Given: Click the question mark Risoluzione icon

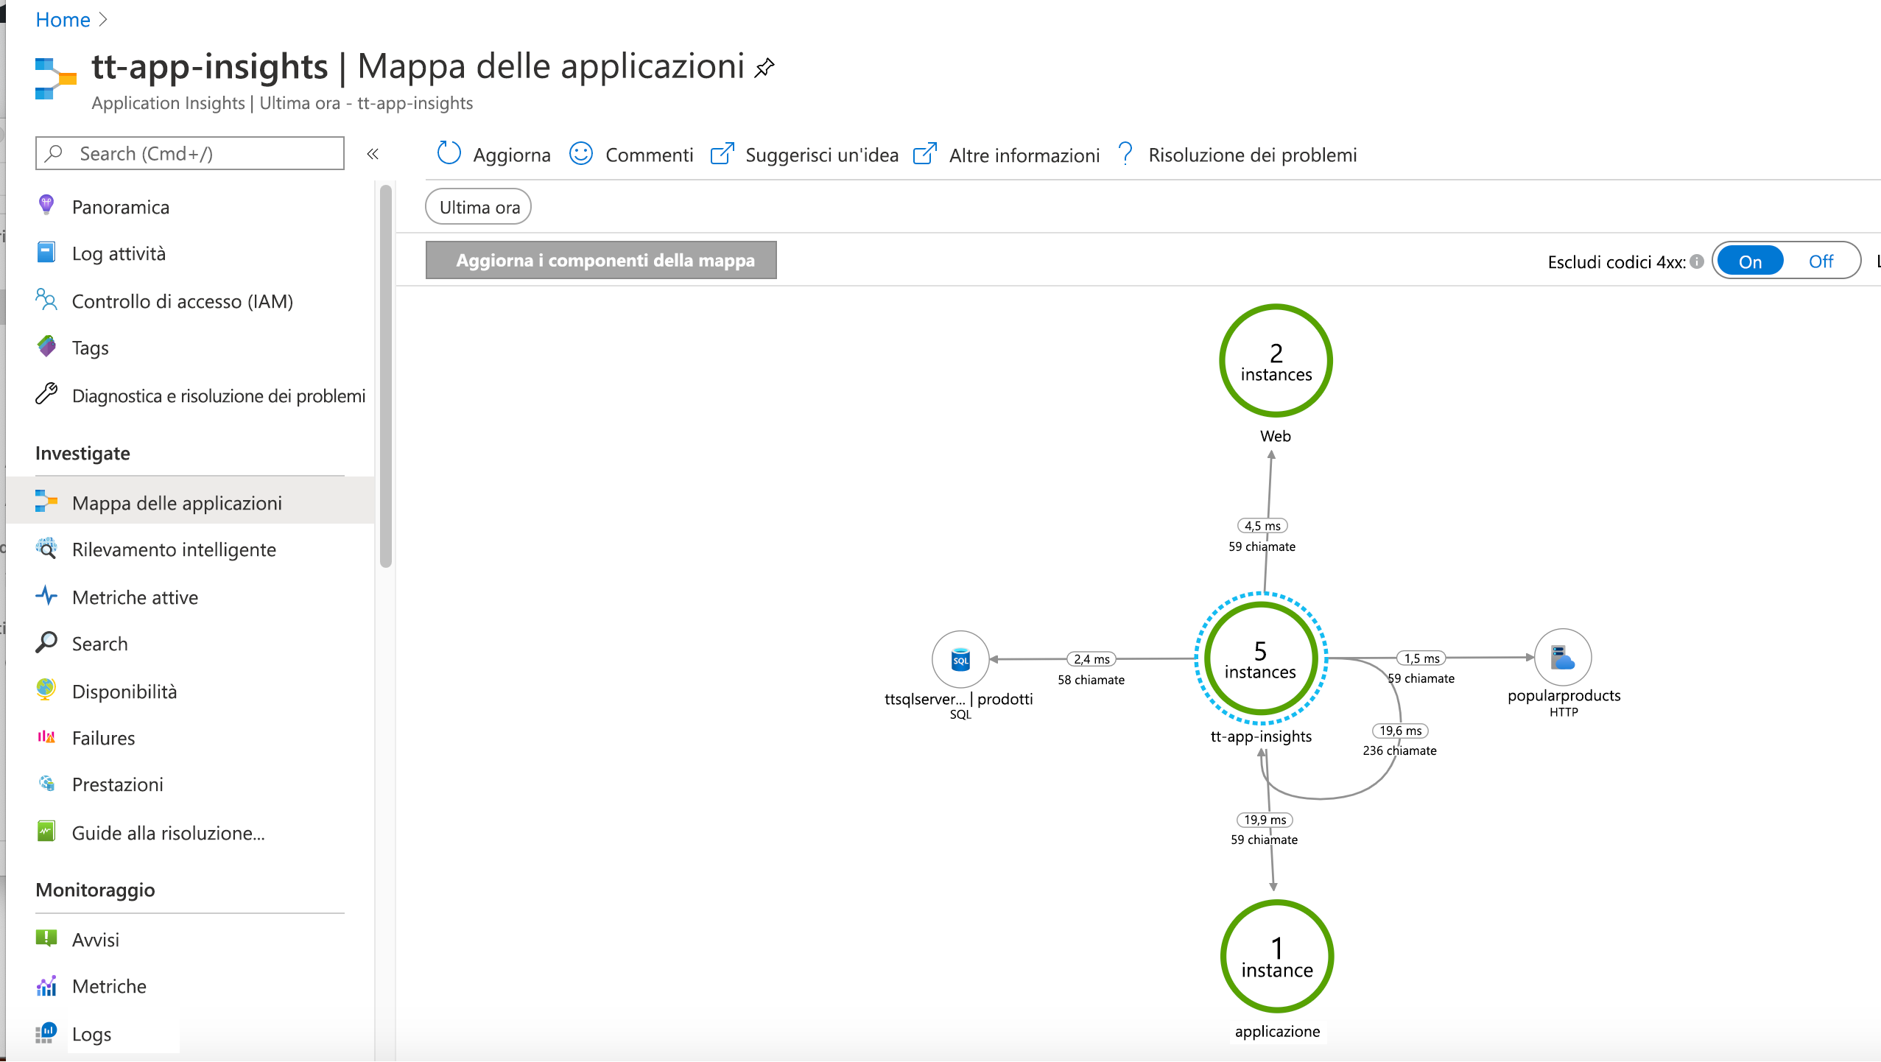Looking at the screenshot, I should 1125,154.
